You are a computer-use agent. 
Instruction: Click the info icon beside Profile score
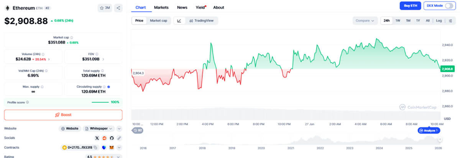[x=27, y=102]
